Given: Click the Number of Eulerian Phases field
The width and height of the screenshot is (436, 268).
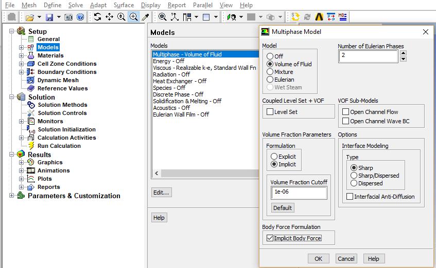Looking at the screenshot, I should pos(368,56).
